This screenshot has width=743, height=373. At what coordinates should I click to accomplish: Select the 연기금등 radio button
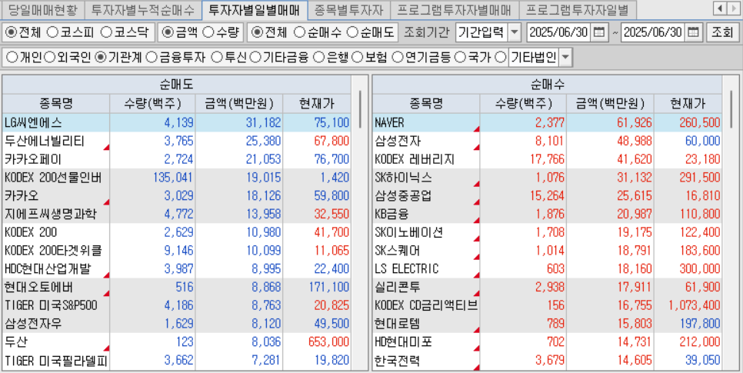398,58
